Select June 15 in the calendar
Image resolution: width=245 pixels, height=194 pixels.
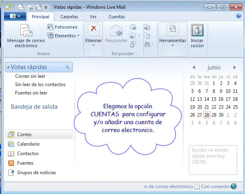[x=214, y=99]
